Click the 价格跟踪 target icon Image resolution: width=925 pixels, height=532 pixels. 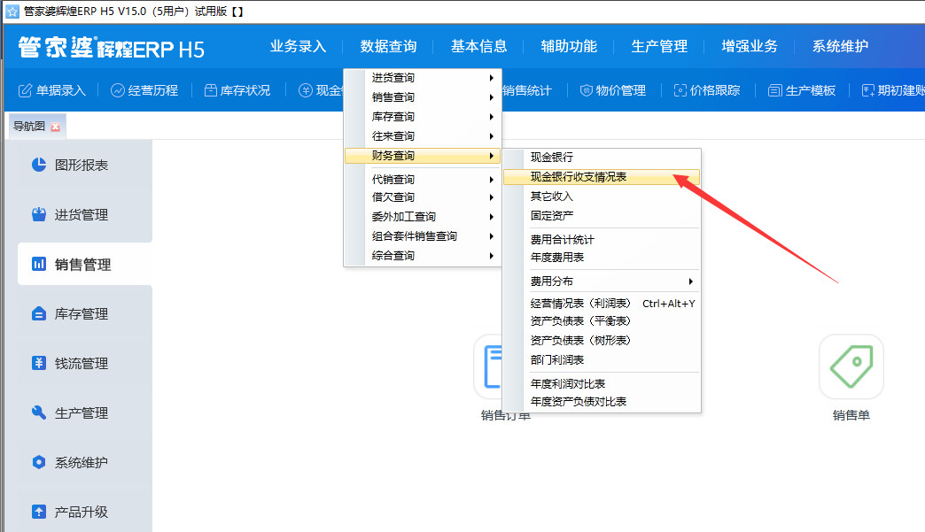(x=680, y=90)
